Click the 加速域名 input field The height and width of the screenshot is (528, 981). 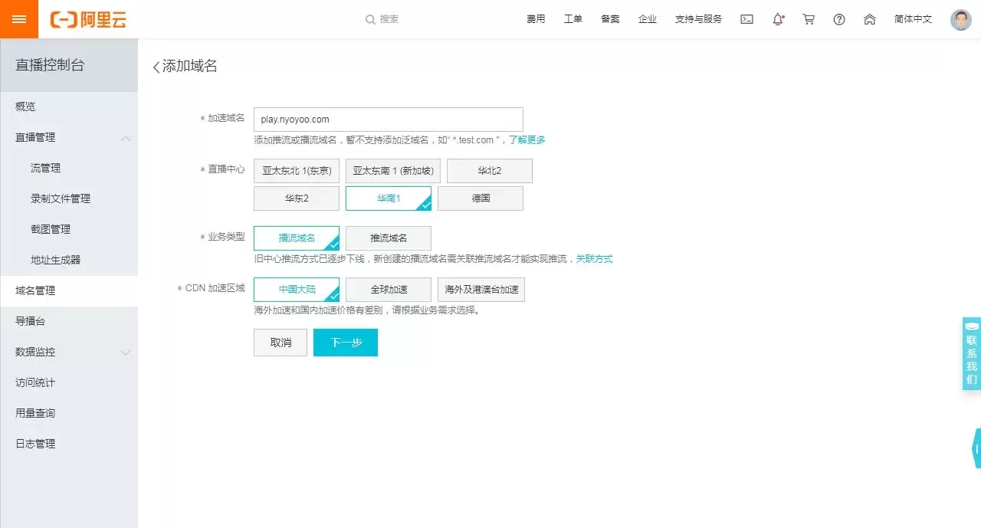click(389, 120)
